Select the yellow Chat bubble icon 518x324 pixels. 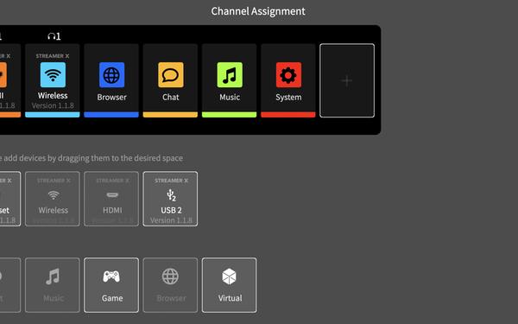(x=170, y=74)
